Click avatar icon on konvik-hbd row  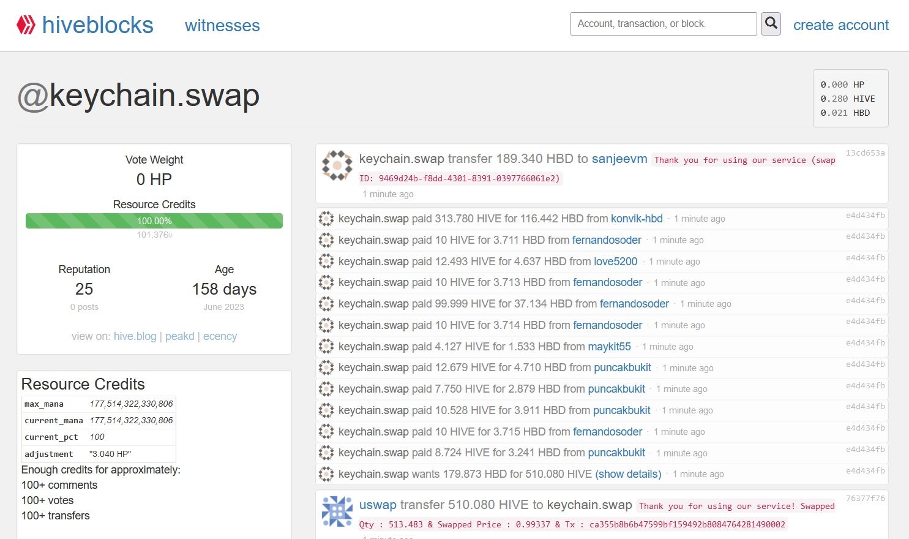coord(326,219)
